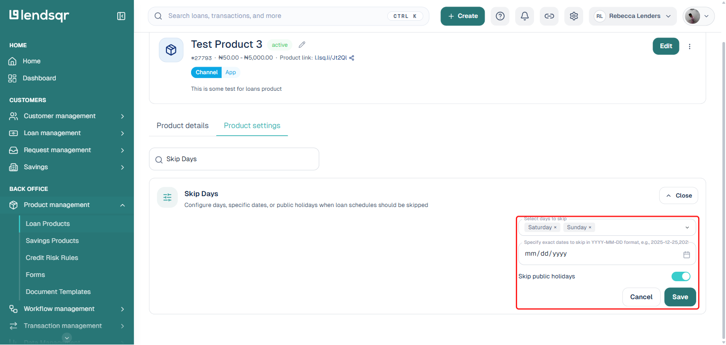Collapse Product management menu
The height and width of the screenshot is (345, 726).
(x=67, y=205)
